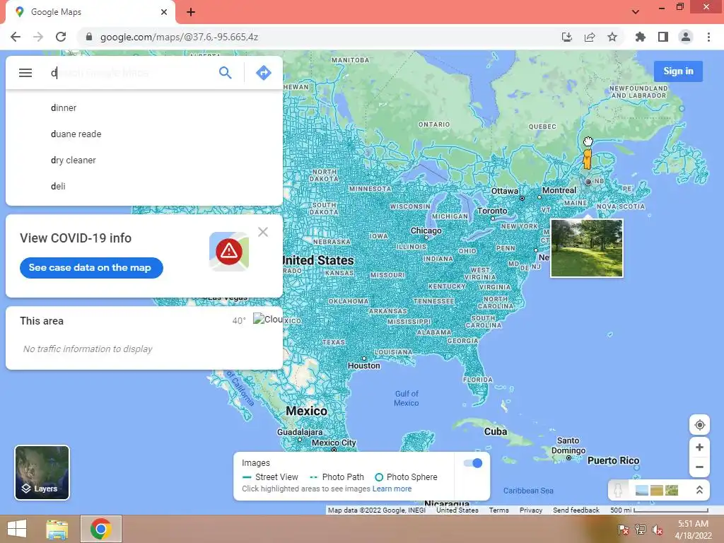Open the first imagery strip thumbnail
The image size is (724, 543).
click(641, 491)
